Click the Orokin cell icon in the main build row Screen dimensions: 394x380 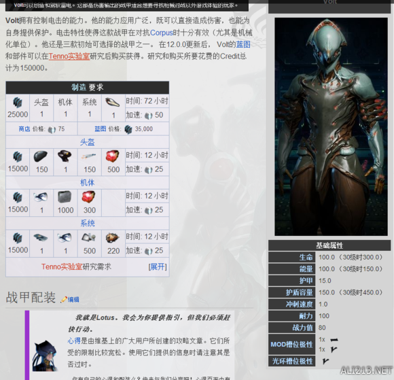[x=113, y=103]
